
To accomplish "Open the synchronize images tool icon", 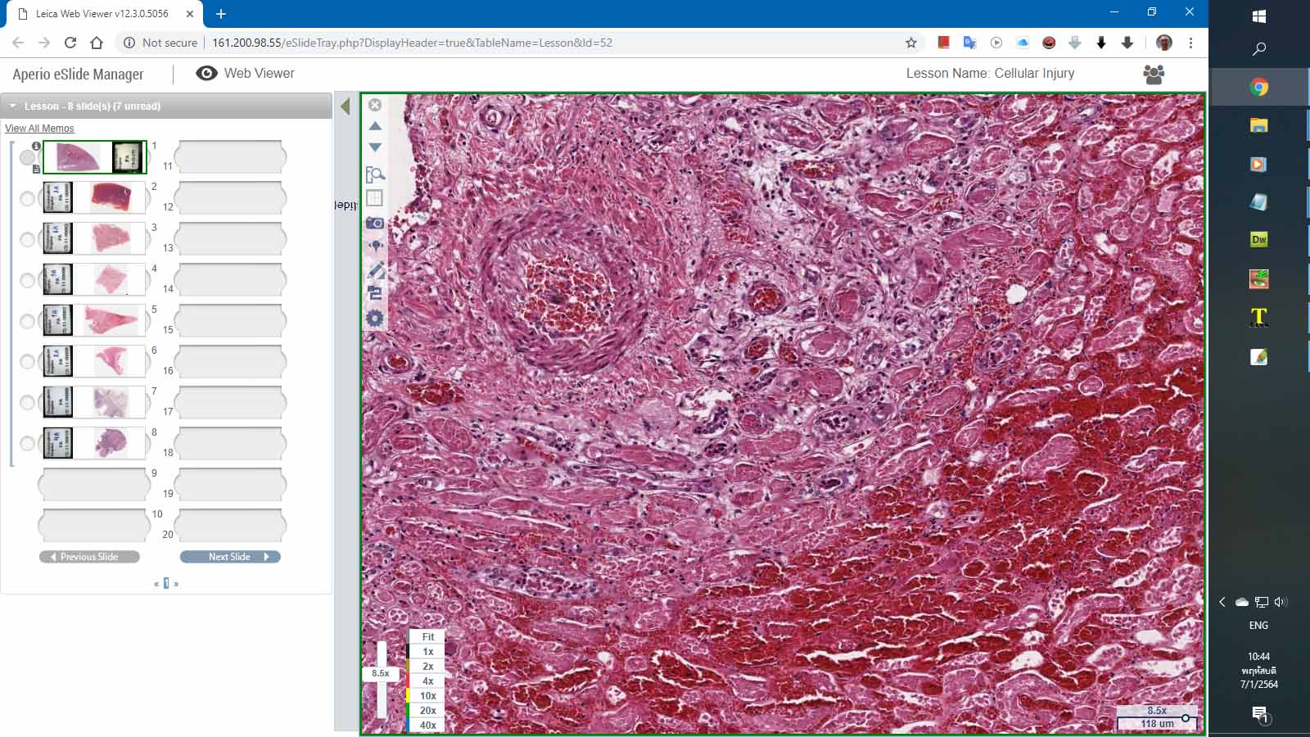I will [375, 293].
